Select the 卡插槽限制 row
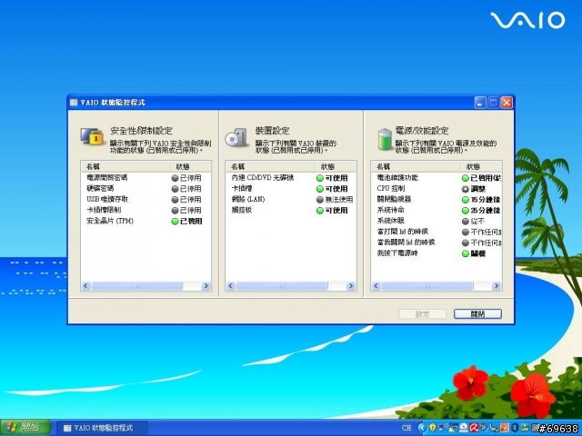This screenshot has width=582, height=436. 145,210
